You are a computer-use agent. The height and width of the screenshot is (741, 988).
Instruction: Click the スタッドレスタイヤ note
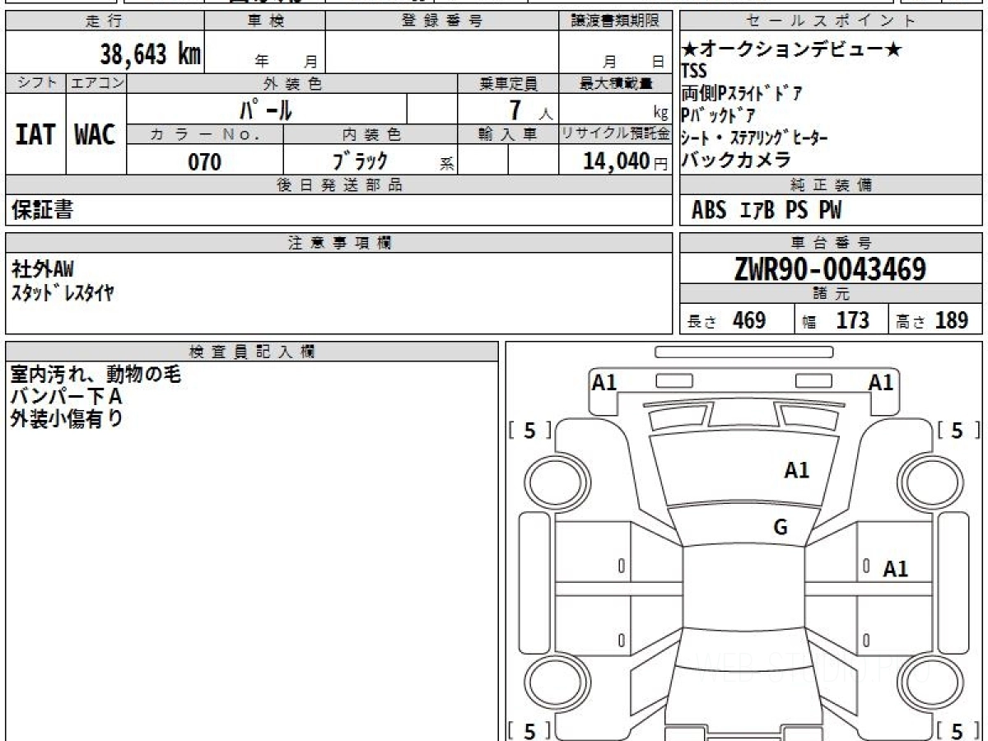62,291
